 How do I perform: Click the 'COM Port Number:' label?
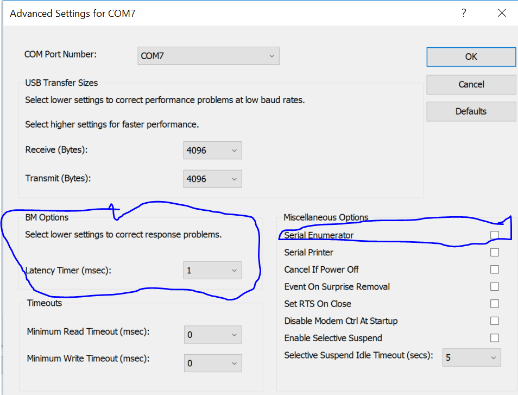[x=60, y=54]
